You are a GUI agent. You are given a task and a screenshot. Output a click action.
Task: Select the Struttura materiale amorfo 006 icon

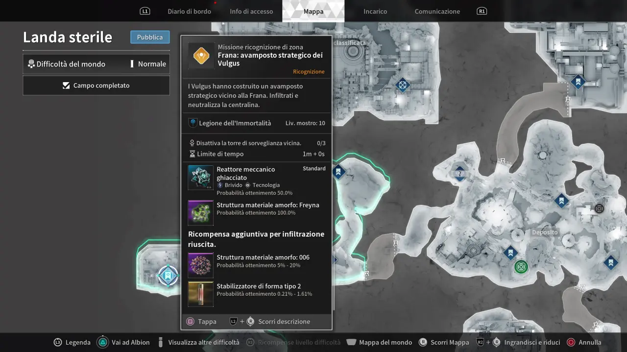pyautogui.click(x=201, y=265)
